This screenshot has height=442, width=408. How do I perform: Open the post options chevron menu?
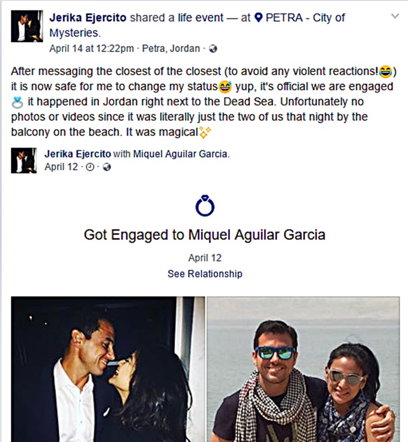395,16
